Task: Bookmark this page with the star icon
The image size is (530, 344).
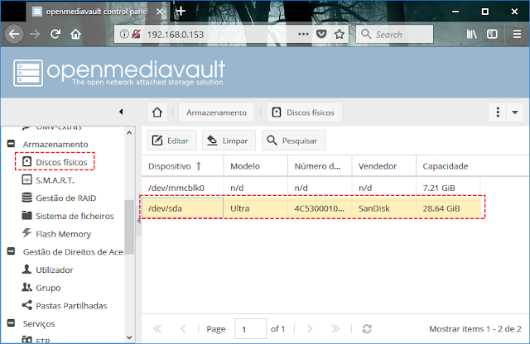Action: (340, 34)
